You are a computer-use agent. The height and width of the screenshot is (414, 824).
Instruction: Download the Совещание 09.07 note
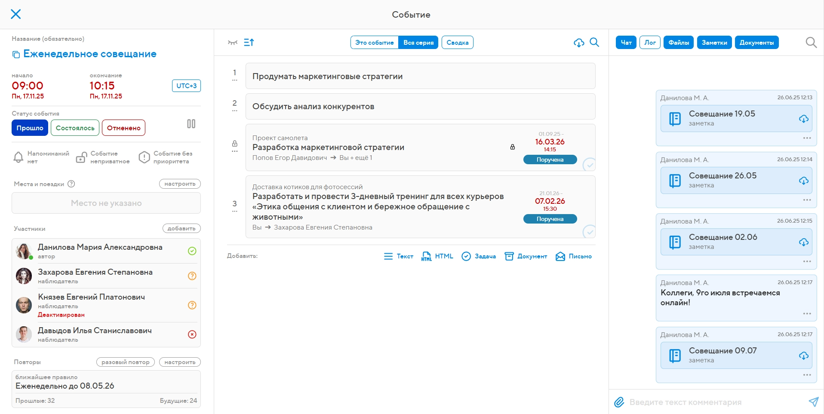[x=804, y=356]
